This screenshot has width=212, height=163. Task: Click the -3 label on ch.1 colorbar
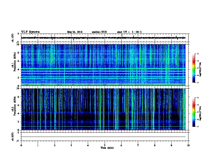[x=197, y=54]
